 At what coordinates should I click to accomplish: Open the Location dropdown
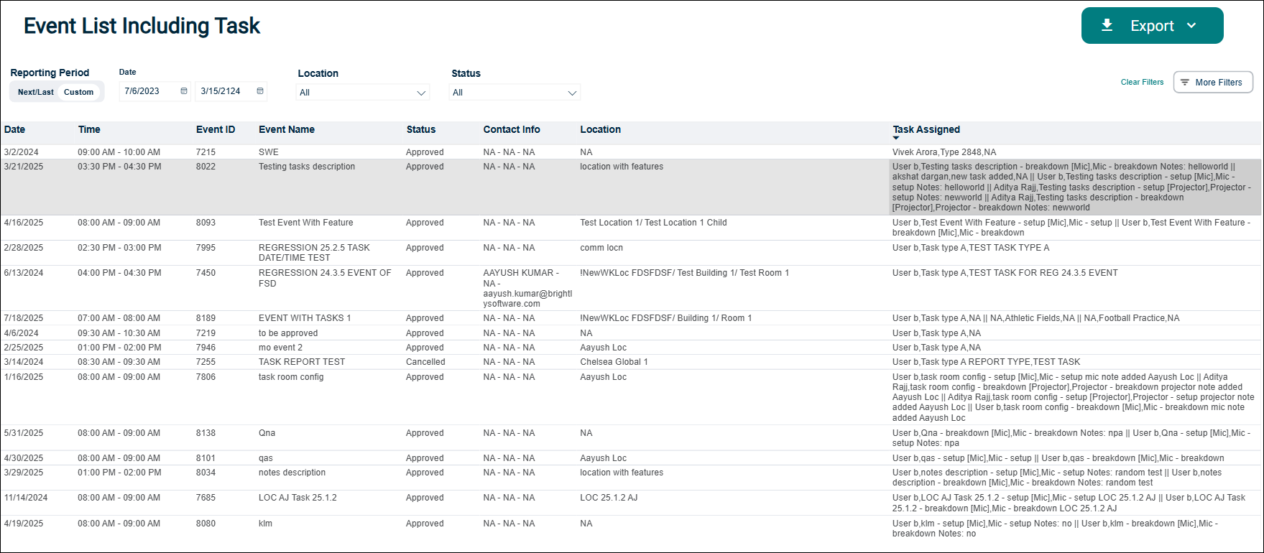tap(362, 93)
